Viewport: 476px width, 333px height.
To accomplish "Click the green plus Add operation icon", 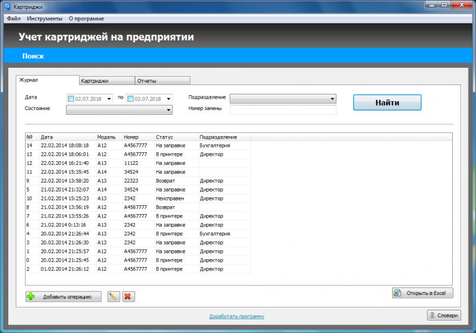I will point(31,296).
